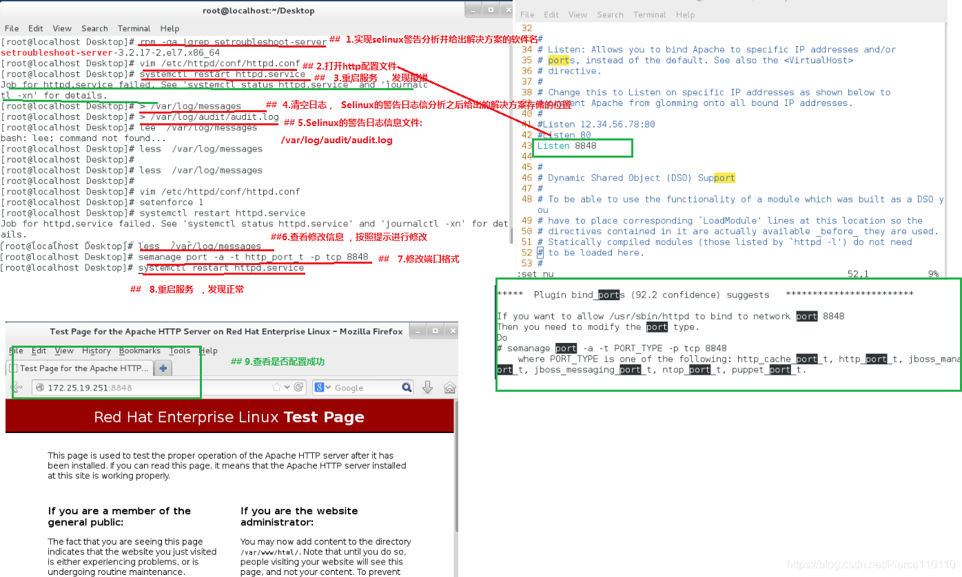Maximize the root@localhost terminal window

(490, 10)
